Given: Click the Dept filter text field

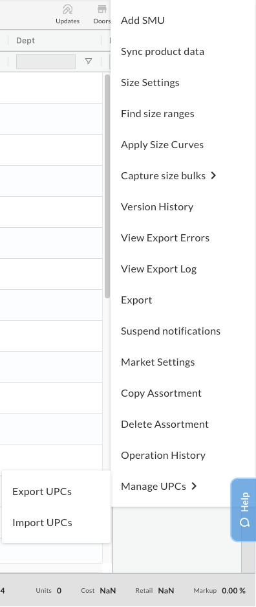Looking at the screenshot, I should pyautogui.click(x=46, y=61).
